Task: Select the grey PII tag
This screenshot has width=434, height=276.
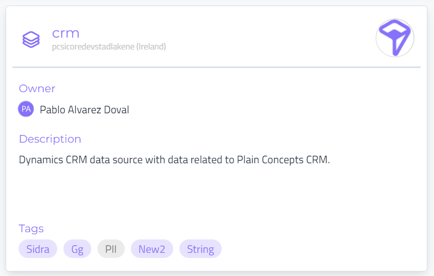Action: point(111,249)
